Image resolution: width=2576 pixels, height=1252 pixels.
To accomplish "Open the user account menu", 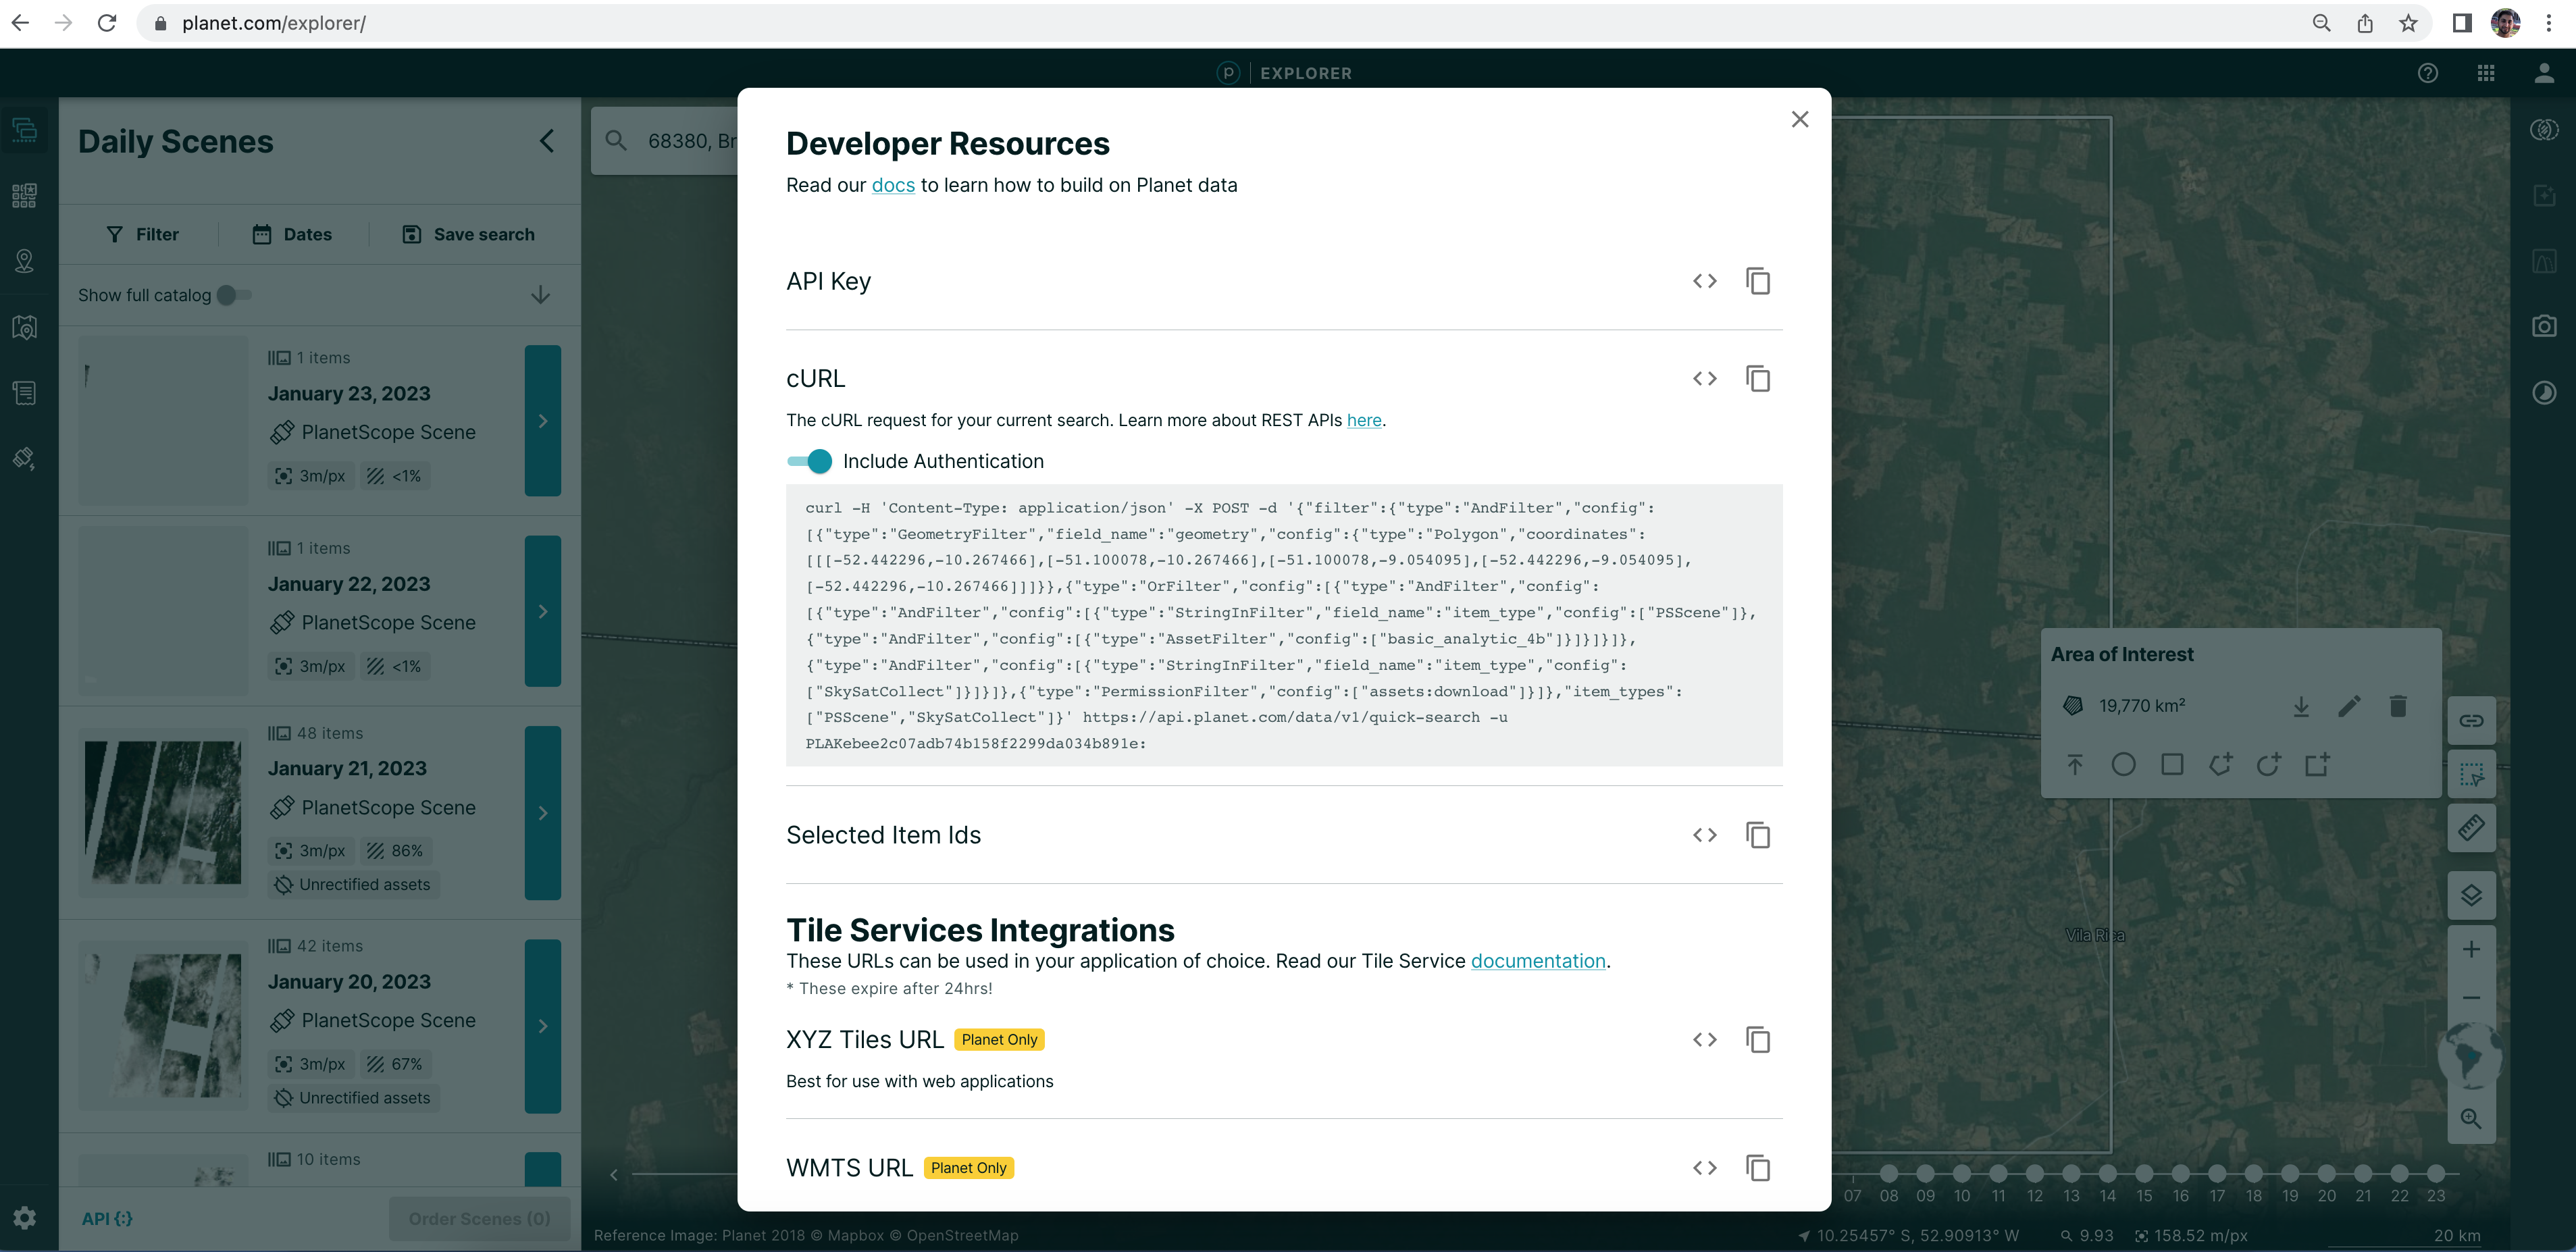I will click(x=2543, y=73).
